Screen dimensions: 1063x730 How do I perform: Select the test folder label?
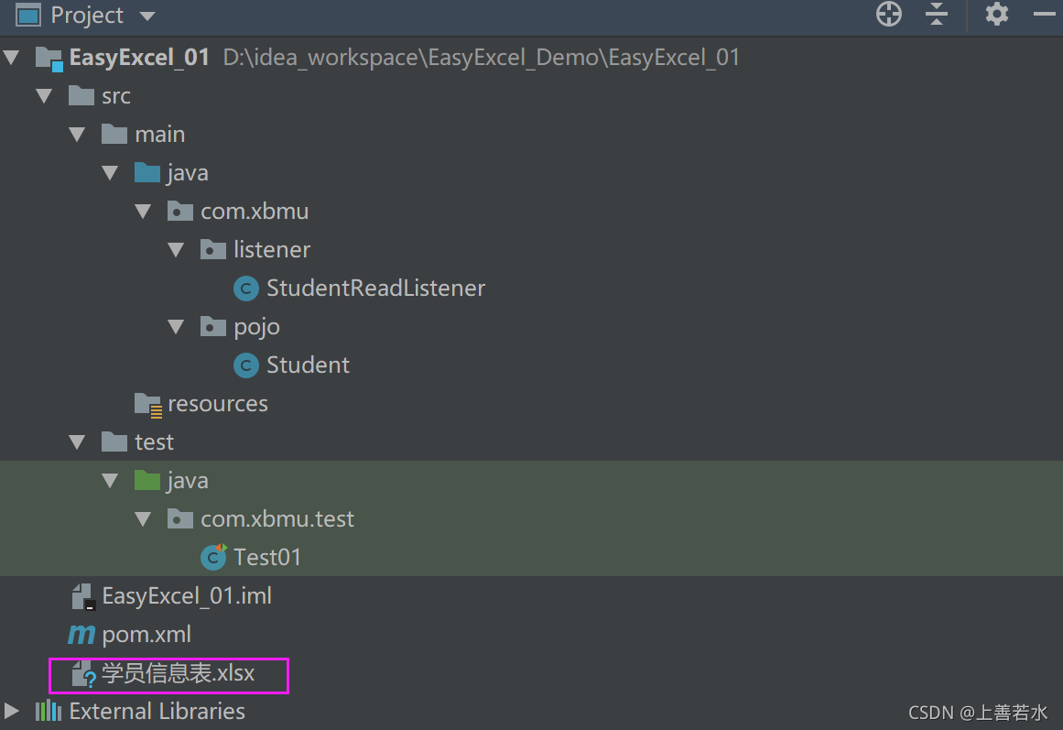click(x=154, y=442)
